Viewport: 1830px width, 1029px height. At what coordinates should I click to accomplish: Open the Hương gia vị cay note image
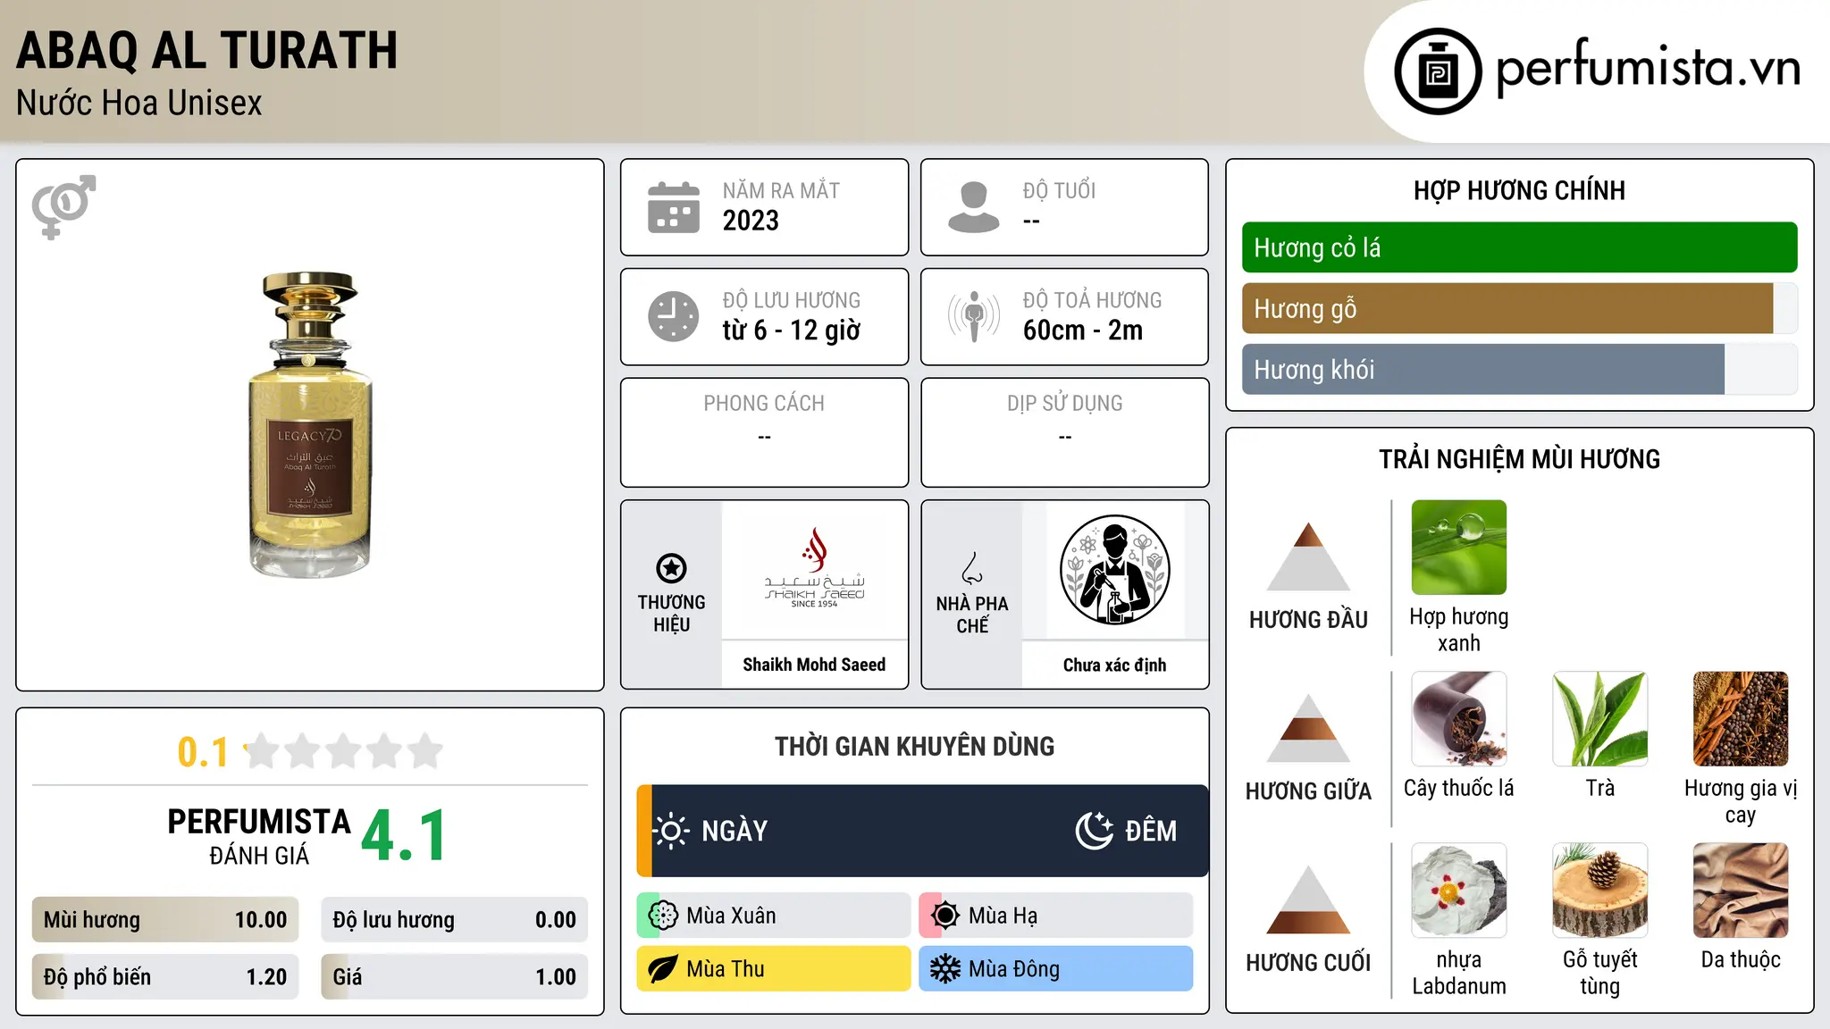coord(1741,719)
